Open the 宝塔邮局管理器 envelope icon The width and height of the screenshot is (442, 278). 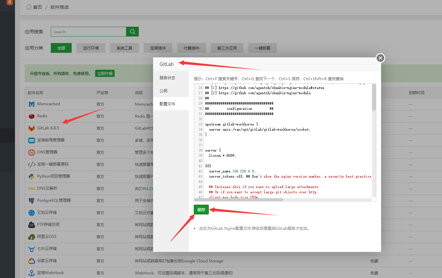click(31, 140)
